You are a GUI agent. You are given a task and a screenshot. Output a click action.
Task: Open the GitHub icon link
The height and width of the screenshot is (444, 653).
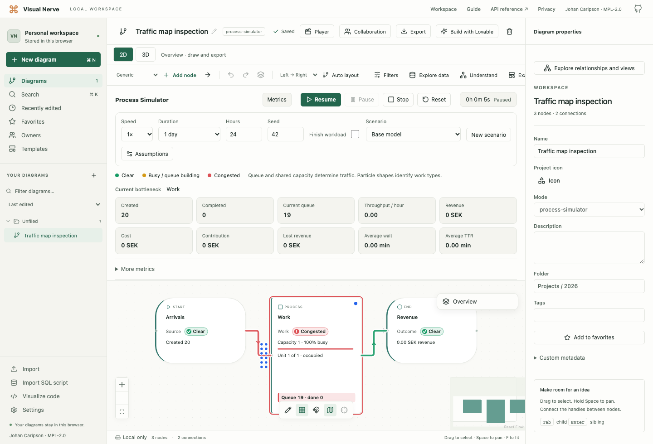(638, 9)
